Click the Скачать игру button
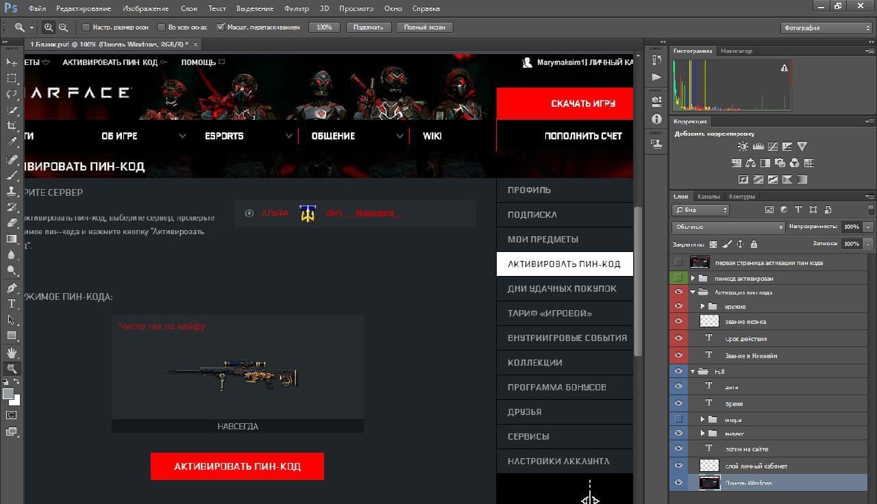The height and width of the screenshot is (504, 877). pos(565,103)
